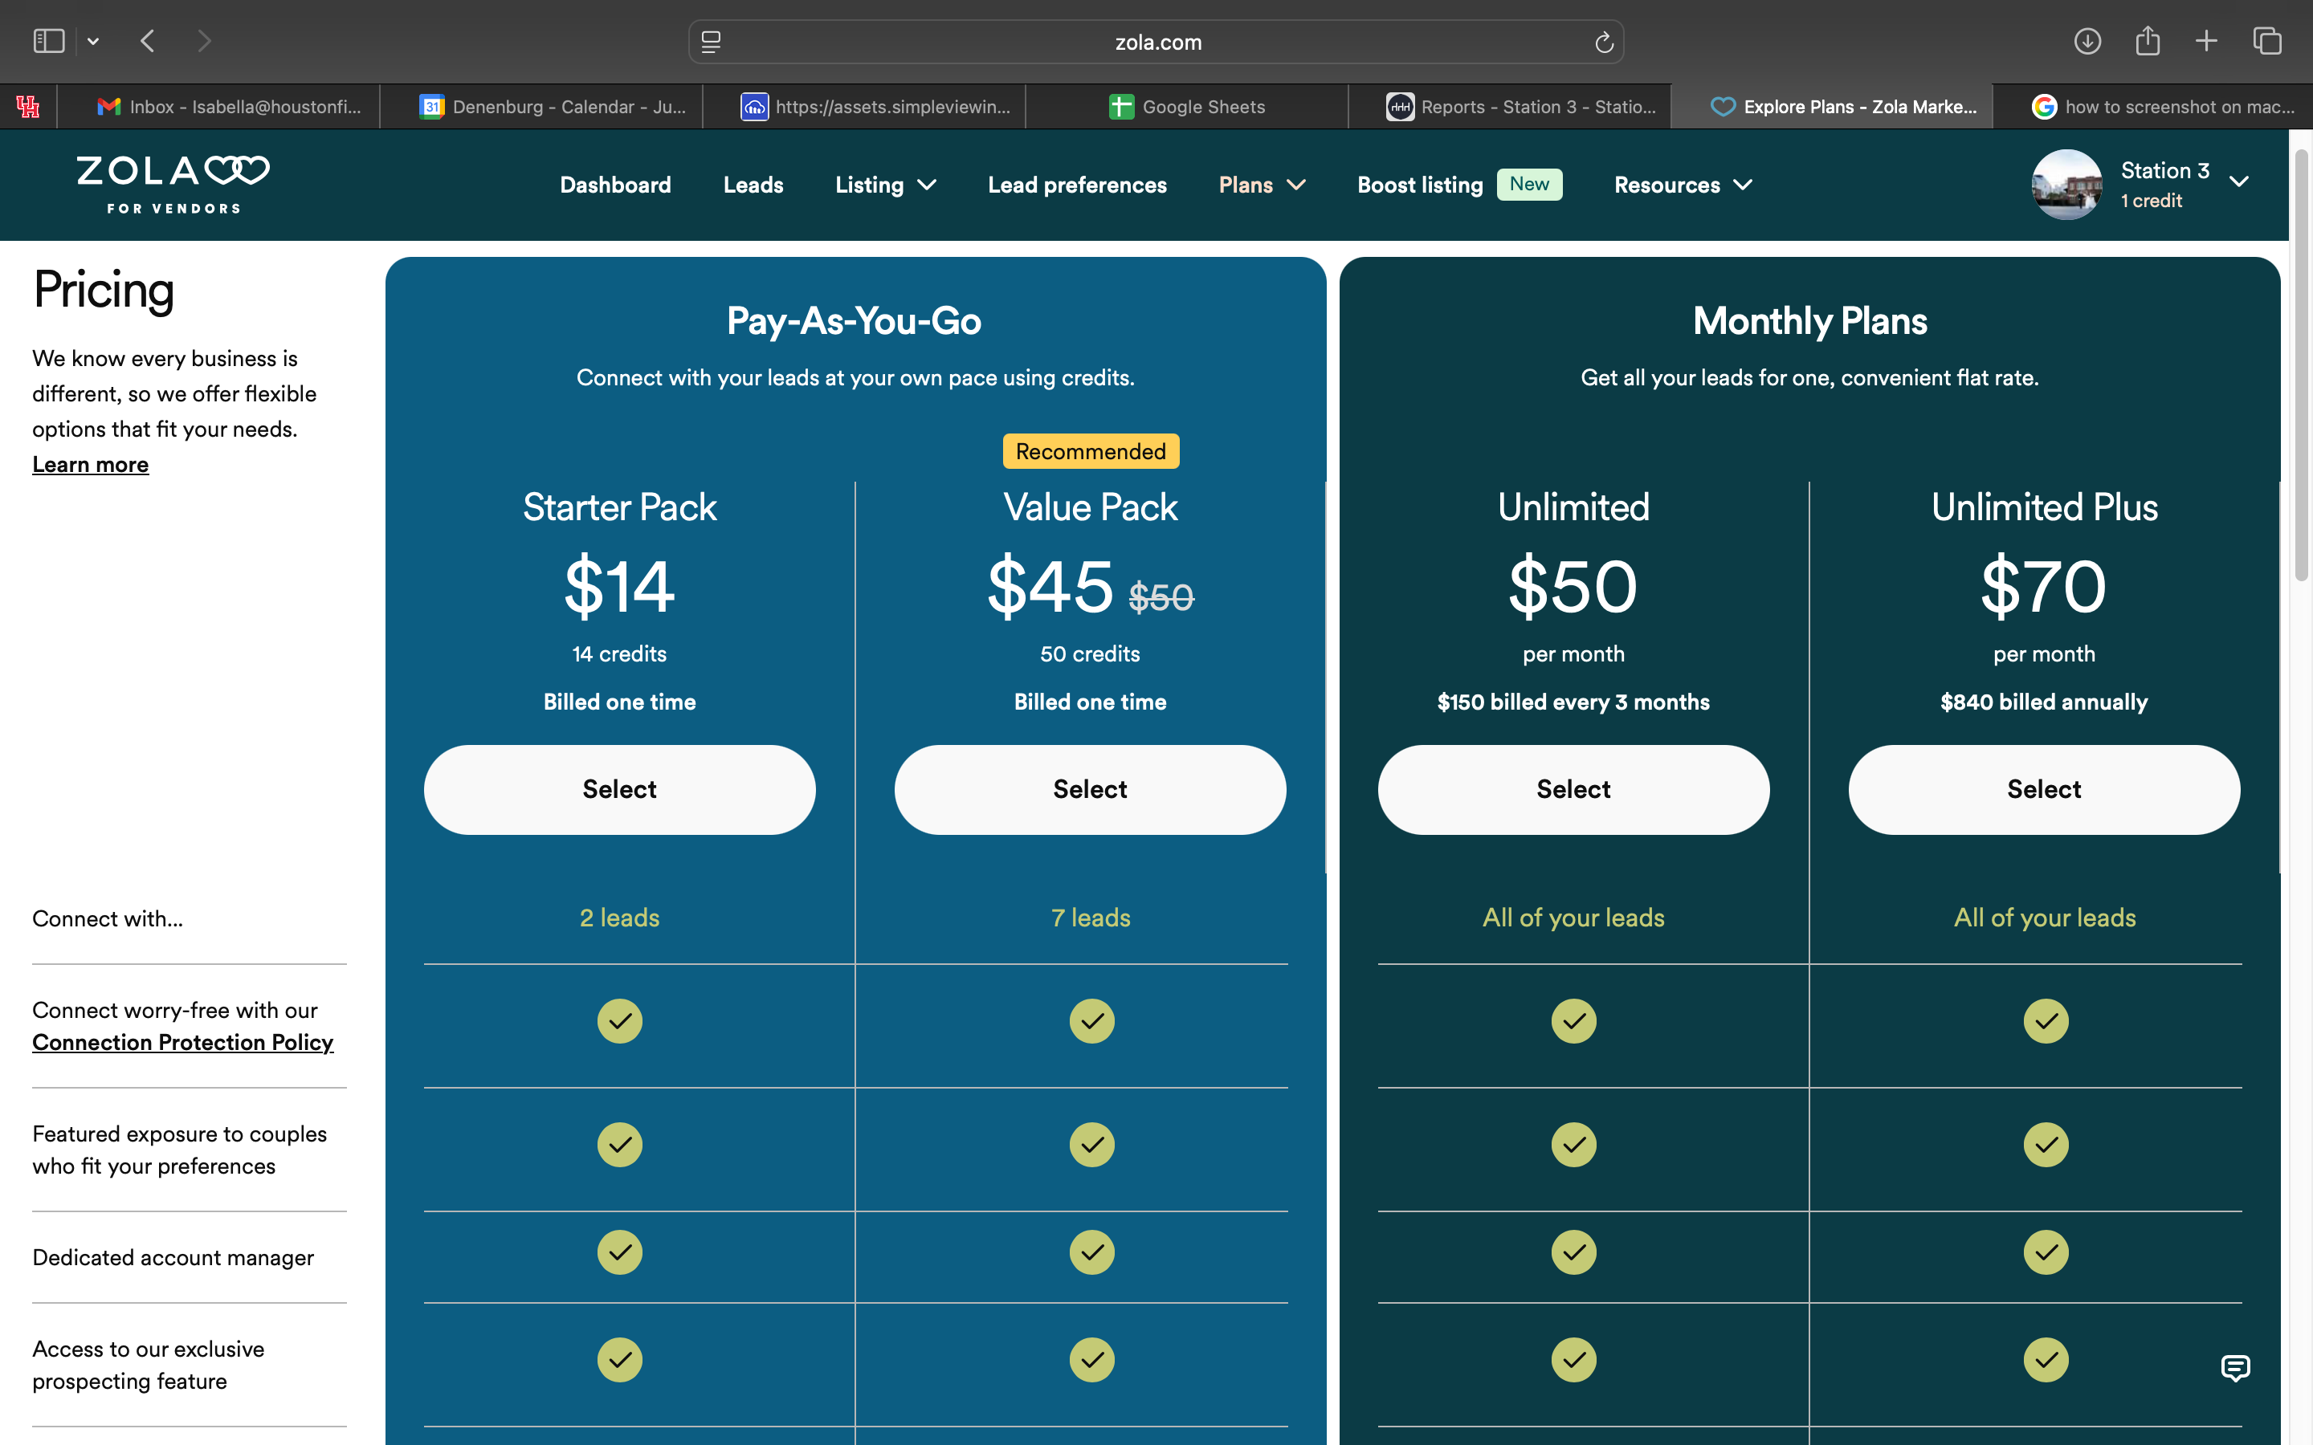Open the chat support icon

click(2234, 1368)
